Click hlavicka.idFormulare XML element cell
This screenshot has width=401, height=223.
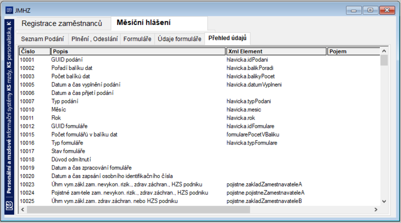coord(250,126)
